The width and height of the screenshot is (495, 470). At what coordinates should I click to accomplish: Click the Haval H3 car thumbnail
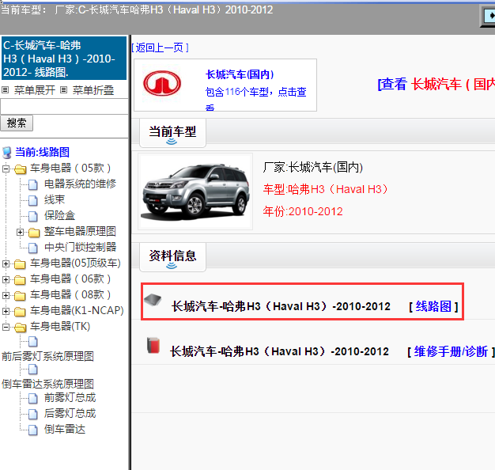(x=195, y=191)
